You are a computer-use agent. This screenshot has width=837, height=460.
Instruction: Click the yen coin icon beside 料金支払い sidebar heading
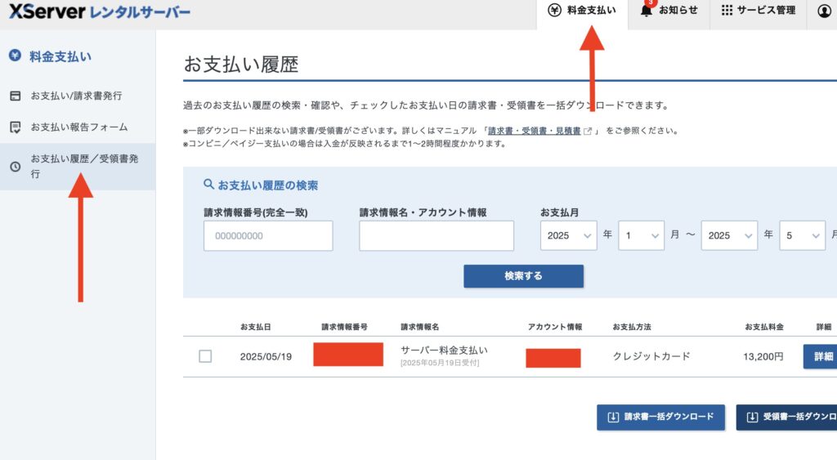point(15,55)
